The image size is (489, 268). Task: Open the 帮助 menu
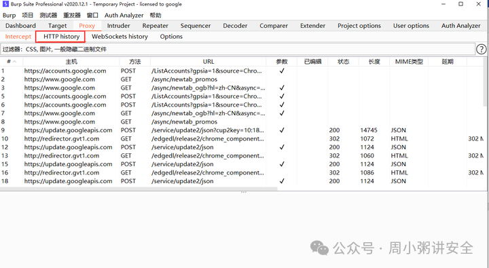click(156, 16)
